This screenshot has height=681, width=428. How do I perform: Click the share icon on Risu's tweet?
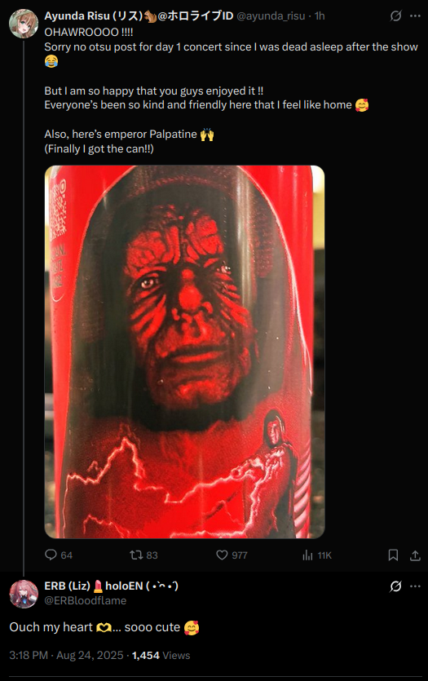pos(416,555)
